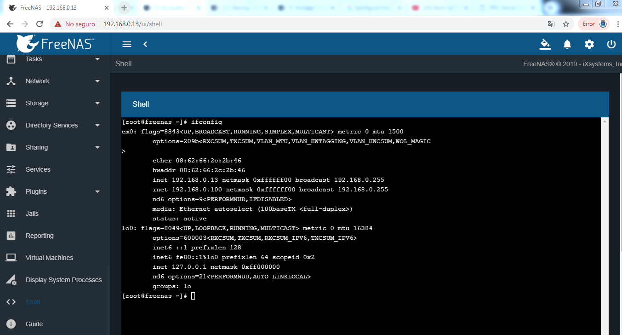This screenshot has width=622, height=335.
Task: Click the Guide info icon
Action: (x=11, y=324)
